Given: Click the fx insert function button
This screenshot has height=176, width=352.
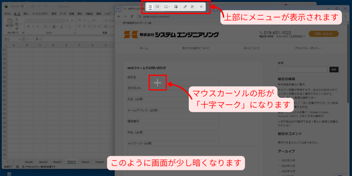Looking at the screenshot, I should 37,39.
